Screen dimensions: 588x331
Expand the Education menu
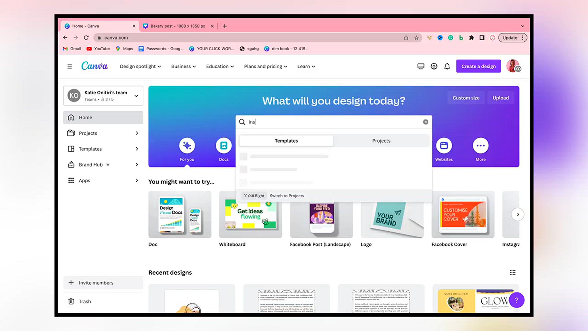(x=220, y=67)
